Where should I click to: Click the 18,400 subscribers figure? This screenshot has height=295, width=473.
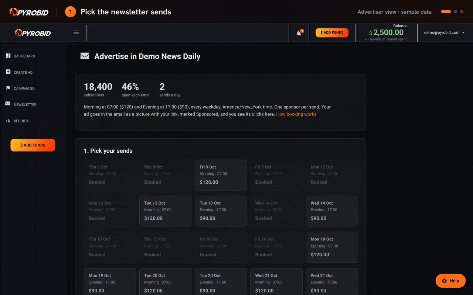(x=98, y=87)
